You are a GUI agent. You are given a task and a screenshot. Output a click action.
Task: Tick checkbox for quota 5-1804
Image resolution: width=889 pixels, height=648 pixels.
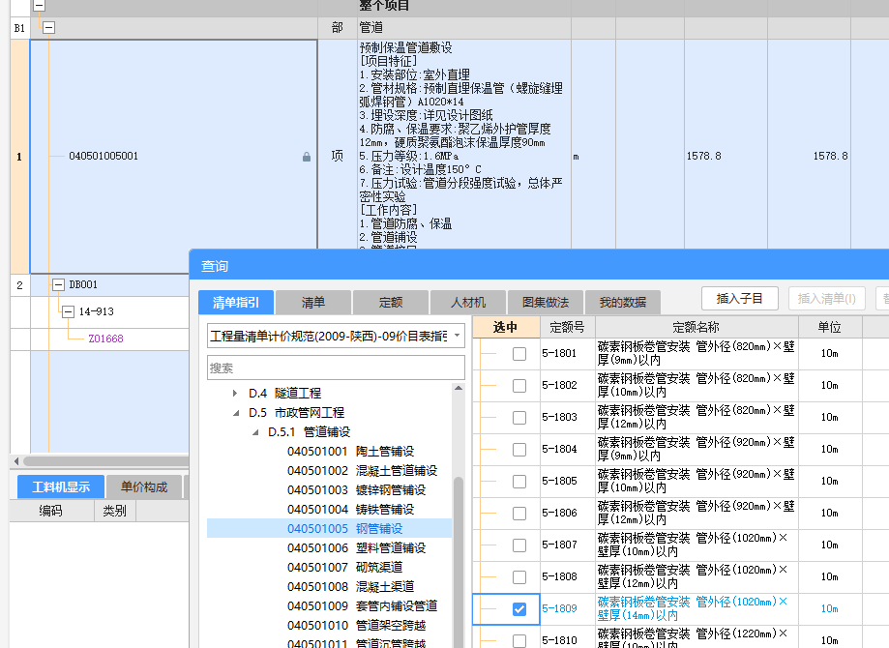[x=519, y=450]
